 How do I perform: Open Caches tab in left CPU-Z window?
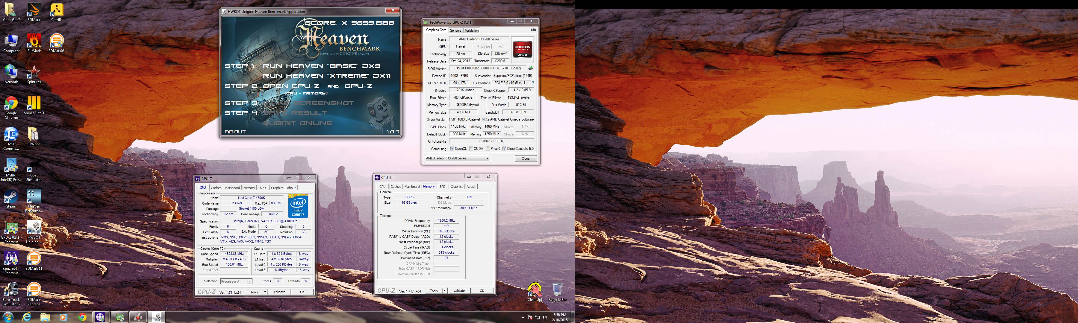[x=216, y=188]
